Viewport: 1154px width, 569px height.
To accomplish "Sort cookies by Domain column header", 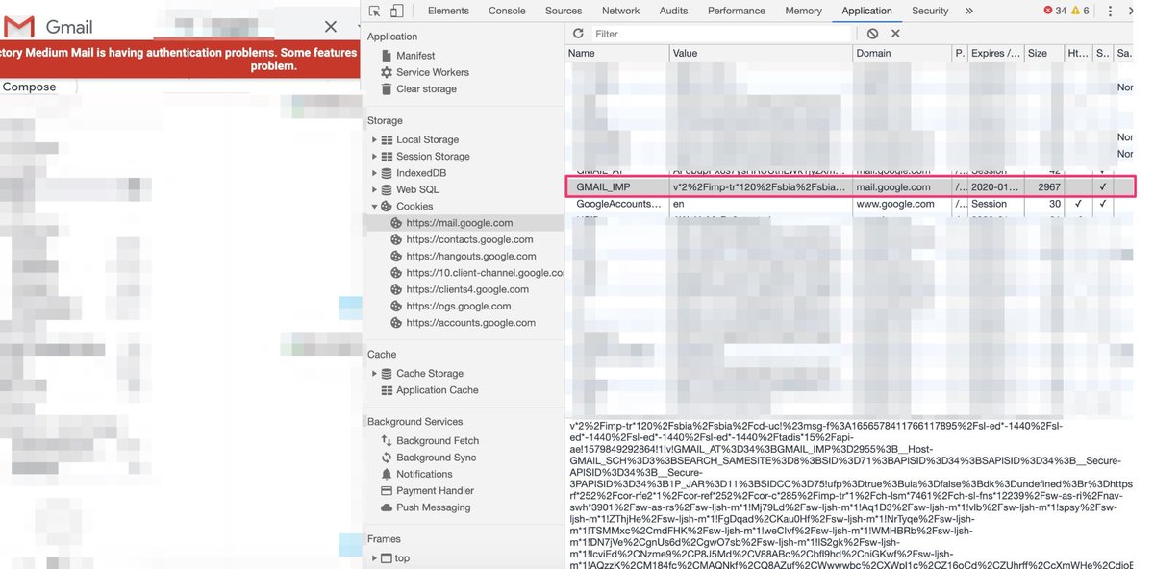I will pyautogui.click(x=902, y=54).
